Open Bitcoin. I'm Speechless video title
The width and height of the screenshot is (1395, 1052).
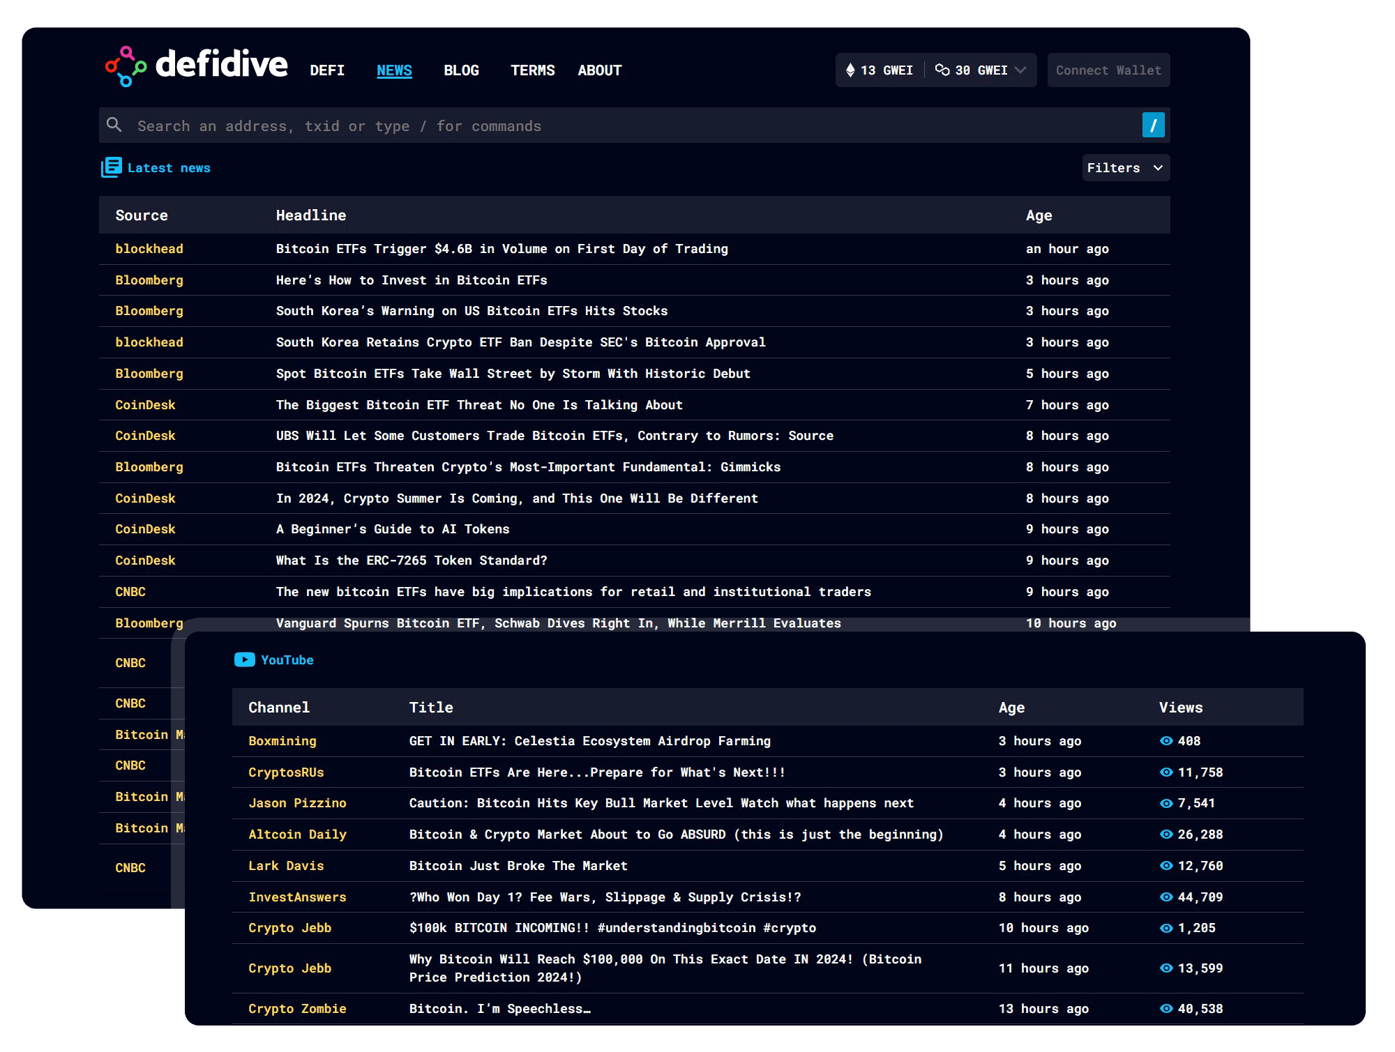[x=499, y=1009]
